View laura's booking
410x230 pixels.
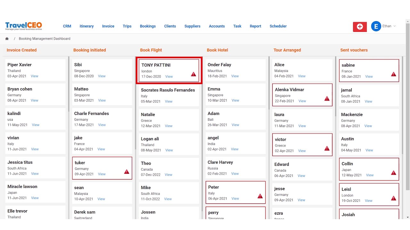(302, 126)
